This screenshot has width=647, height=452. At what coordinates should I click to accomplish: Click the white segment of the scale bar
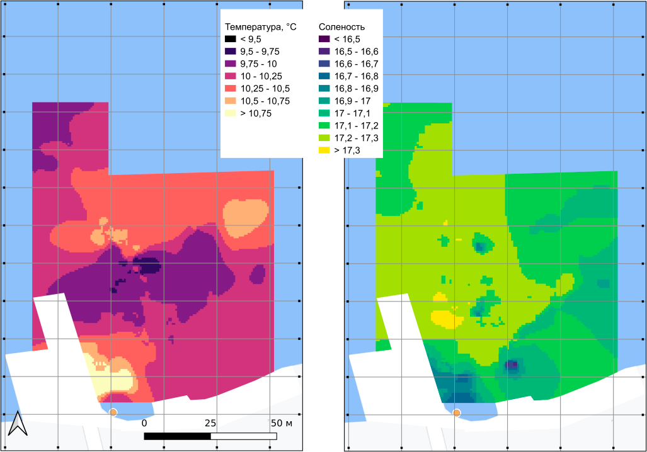(x=244, y=436)
